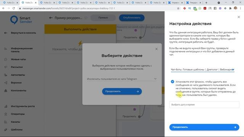Click the Инструменты роста chart icon

click(6, 106)
